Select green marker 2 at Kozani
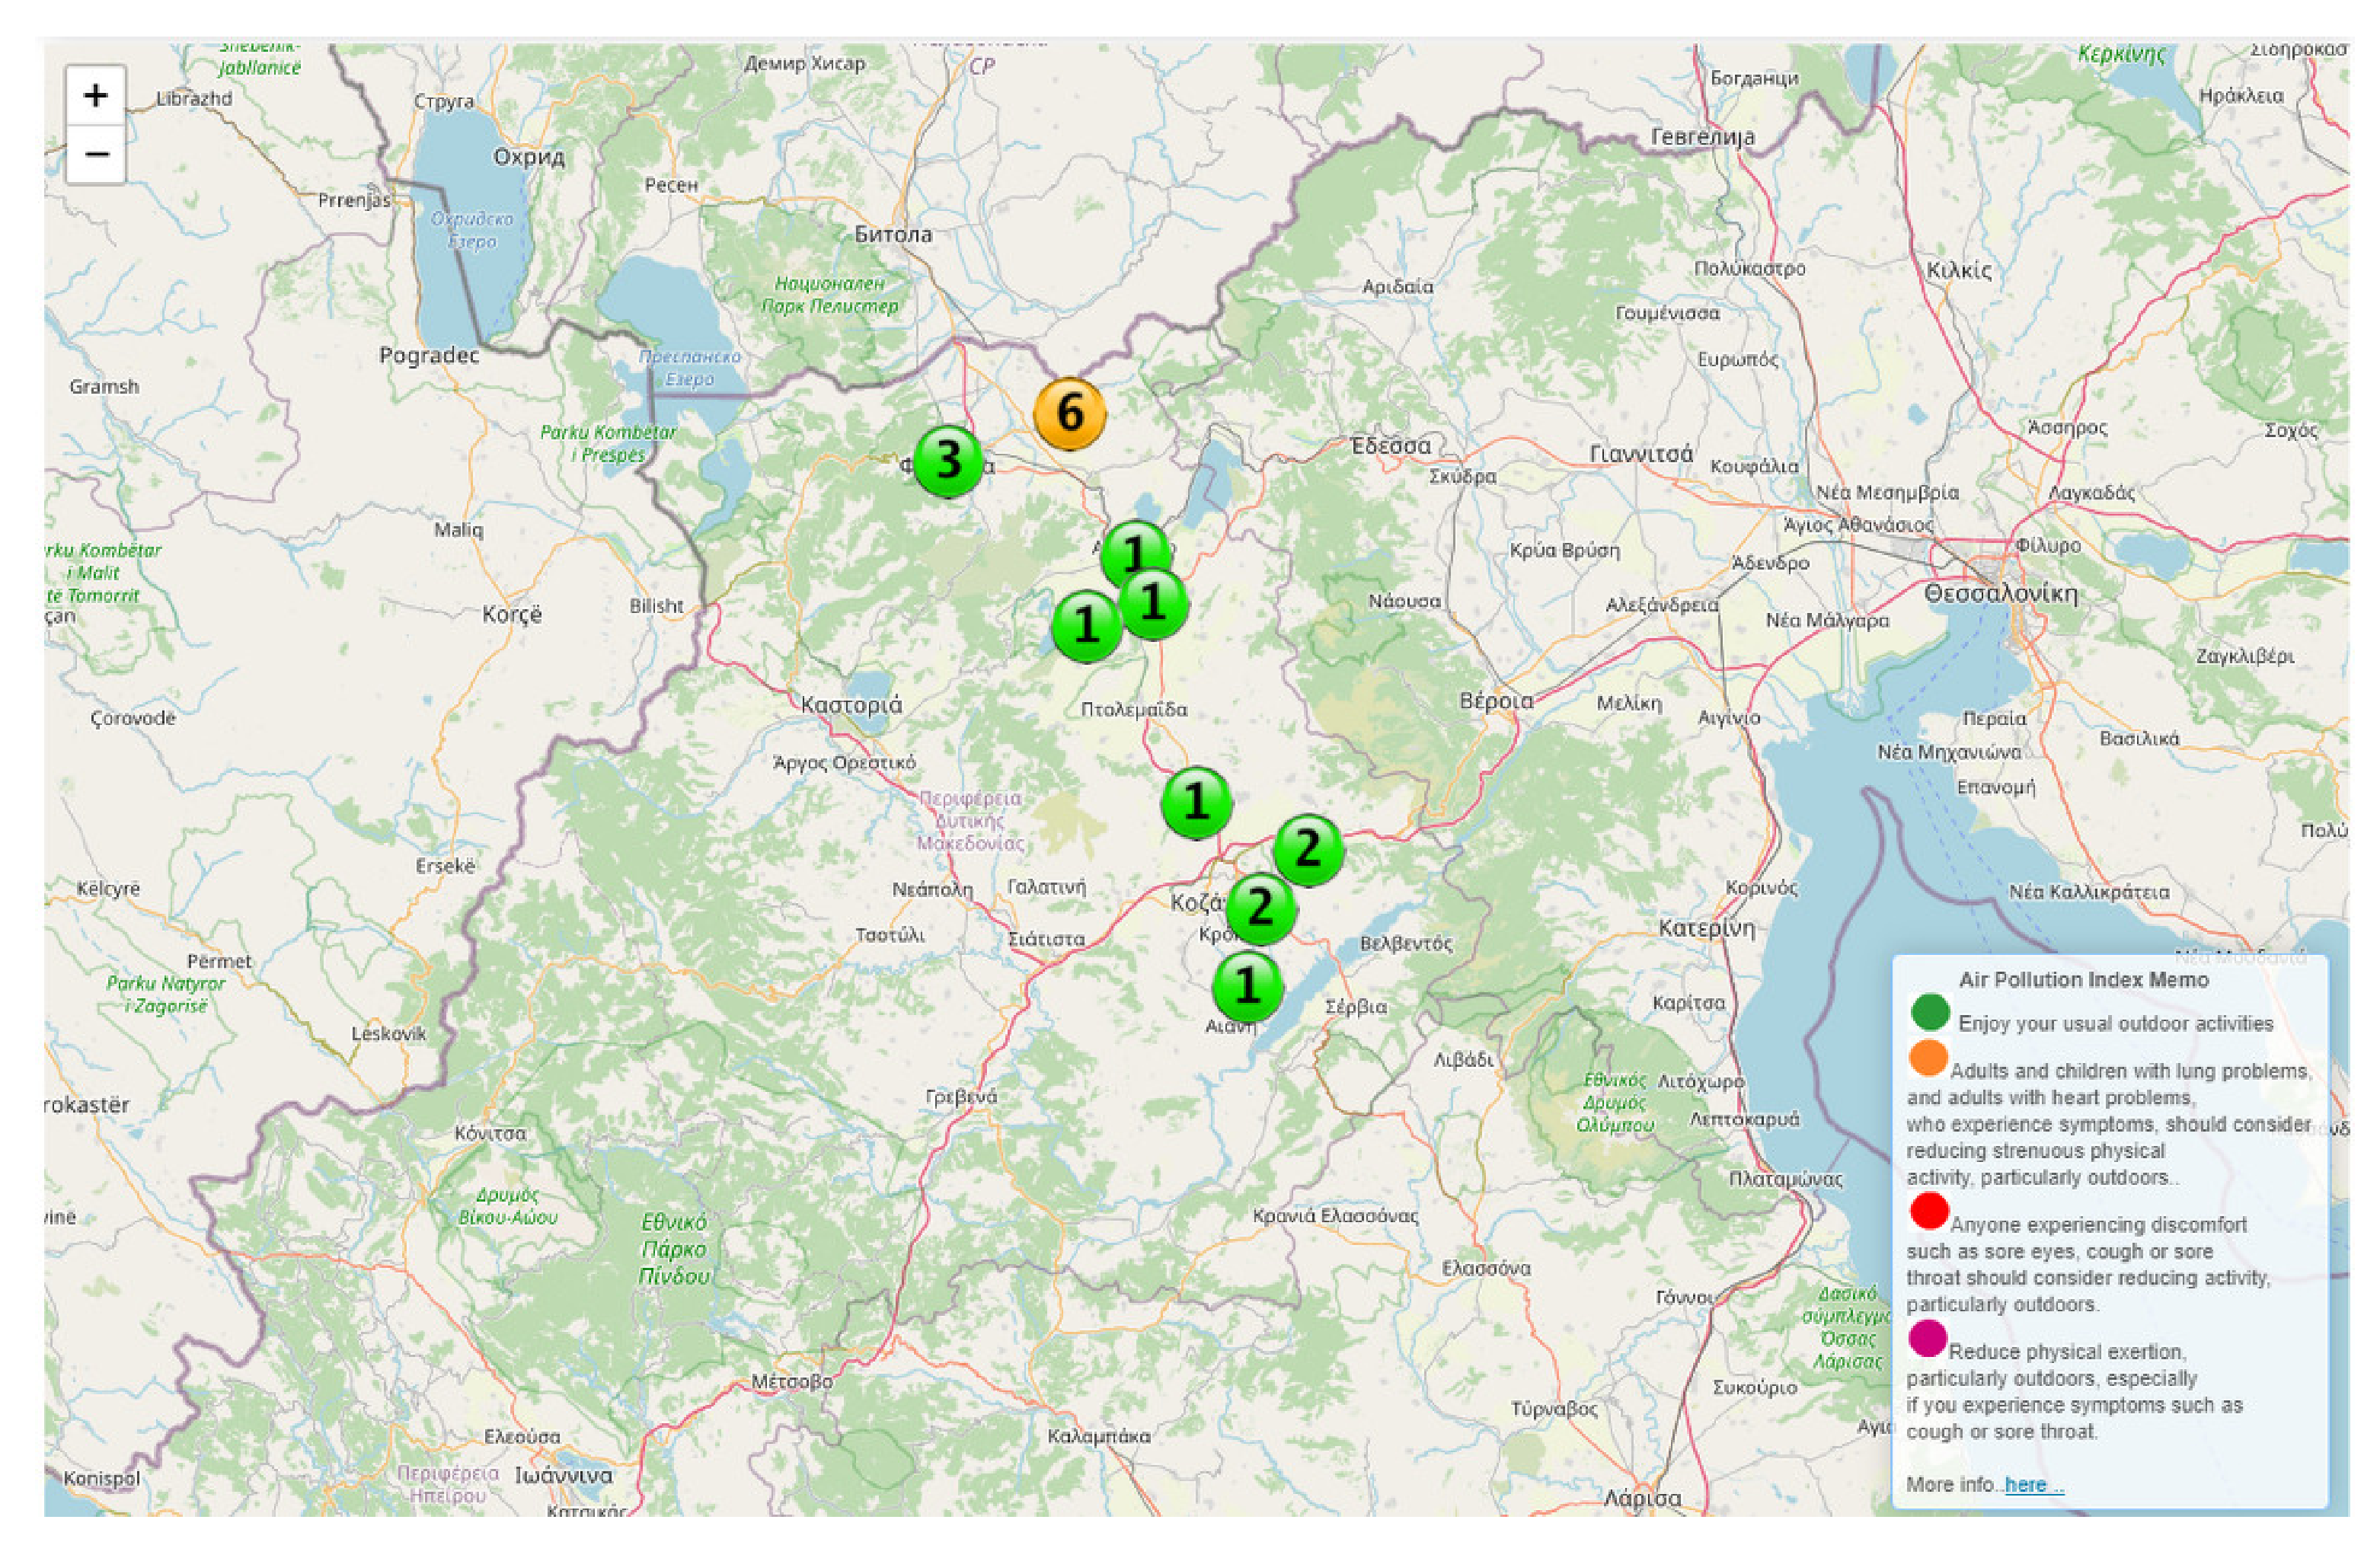Image resolution: width=2380 pixels, height=1542 pixels. tap(1260, 908)
